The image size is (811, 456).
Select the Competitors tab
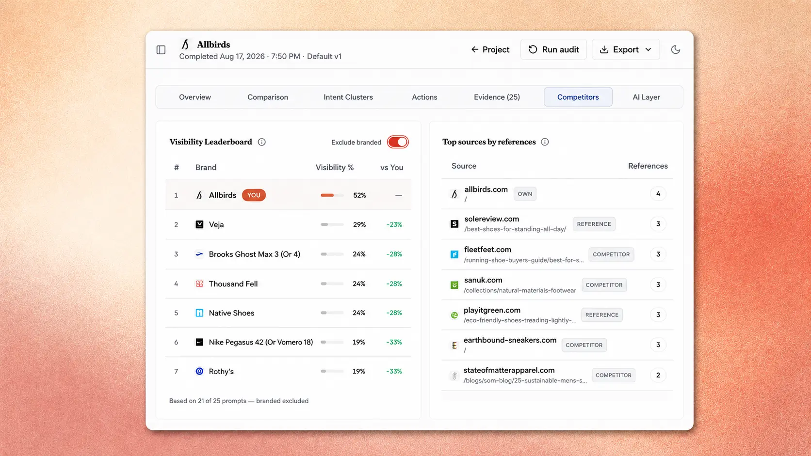pyautogui.click(x=578, y=97)
